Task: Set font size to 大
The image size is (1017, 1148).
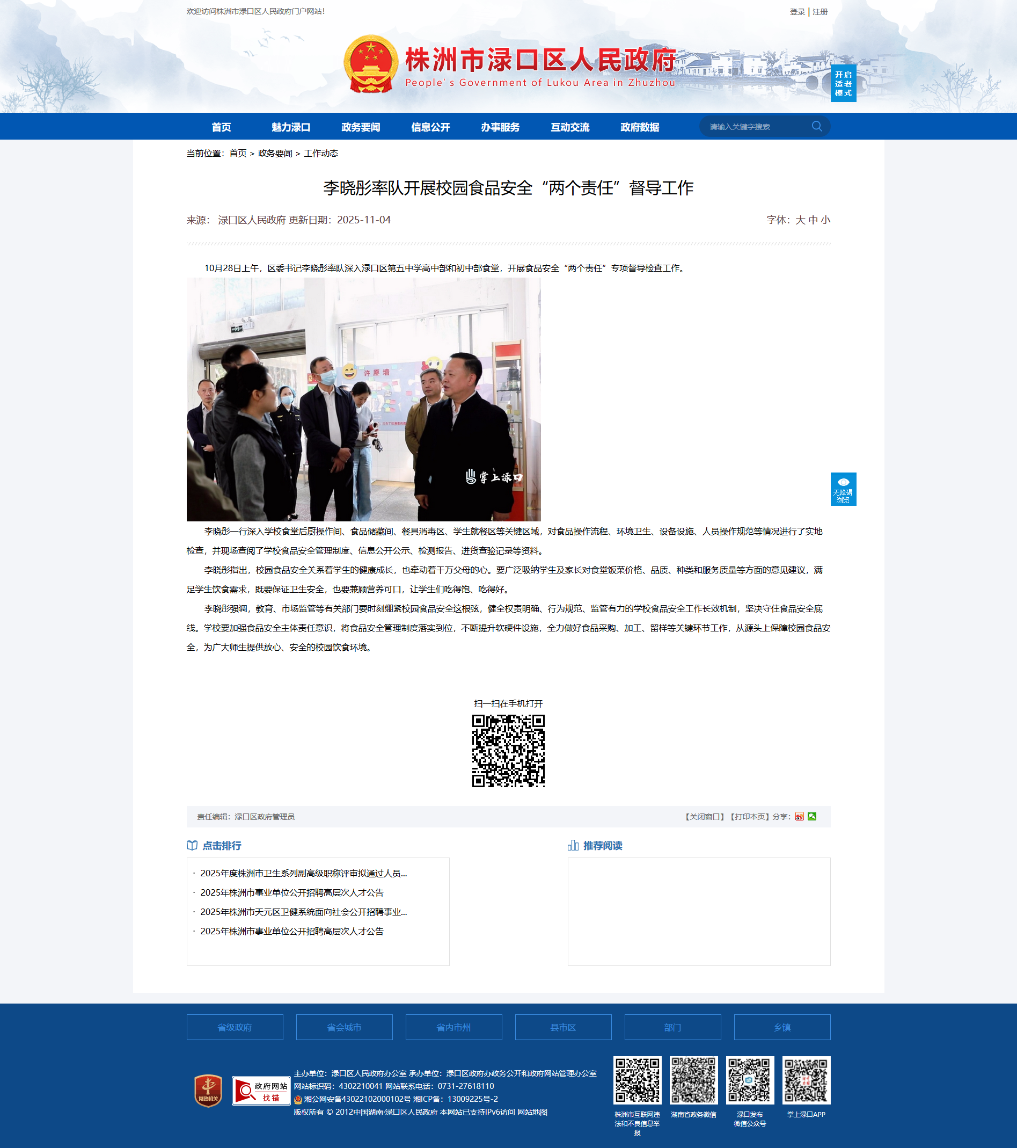Action: click(800, 220)
